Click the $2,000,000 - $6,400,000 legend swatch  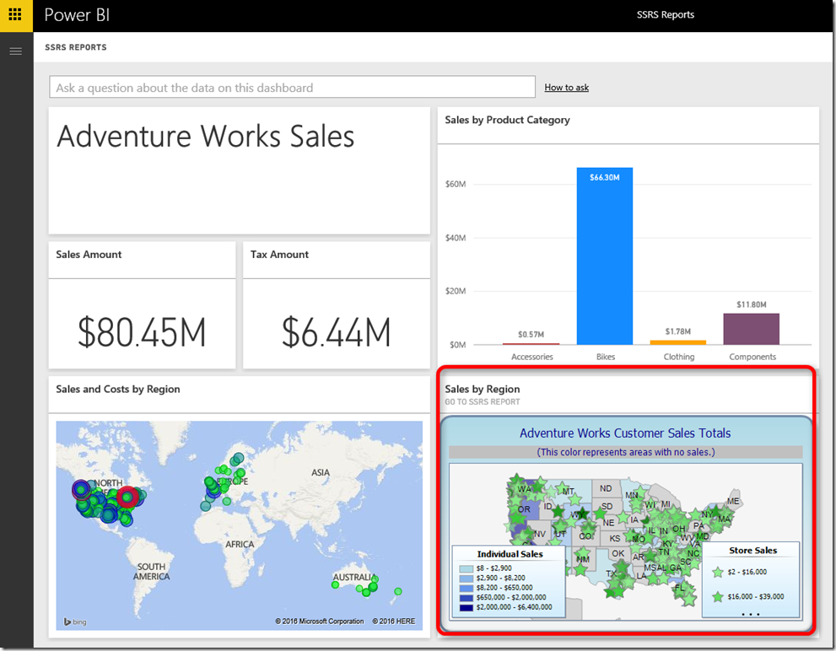click(466, 607)
